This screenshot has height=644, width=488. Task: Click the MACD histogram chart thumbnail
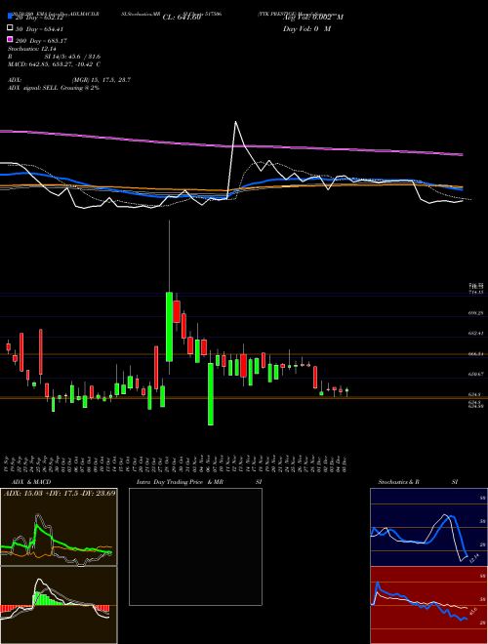click(59, 605)
